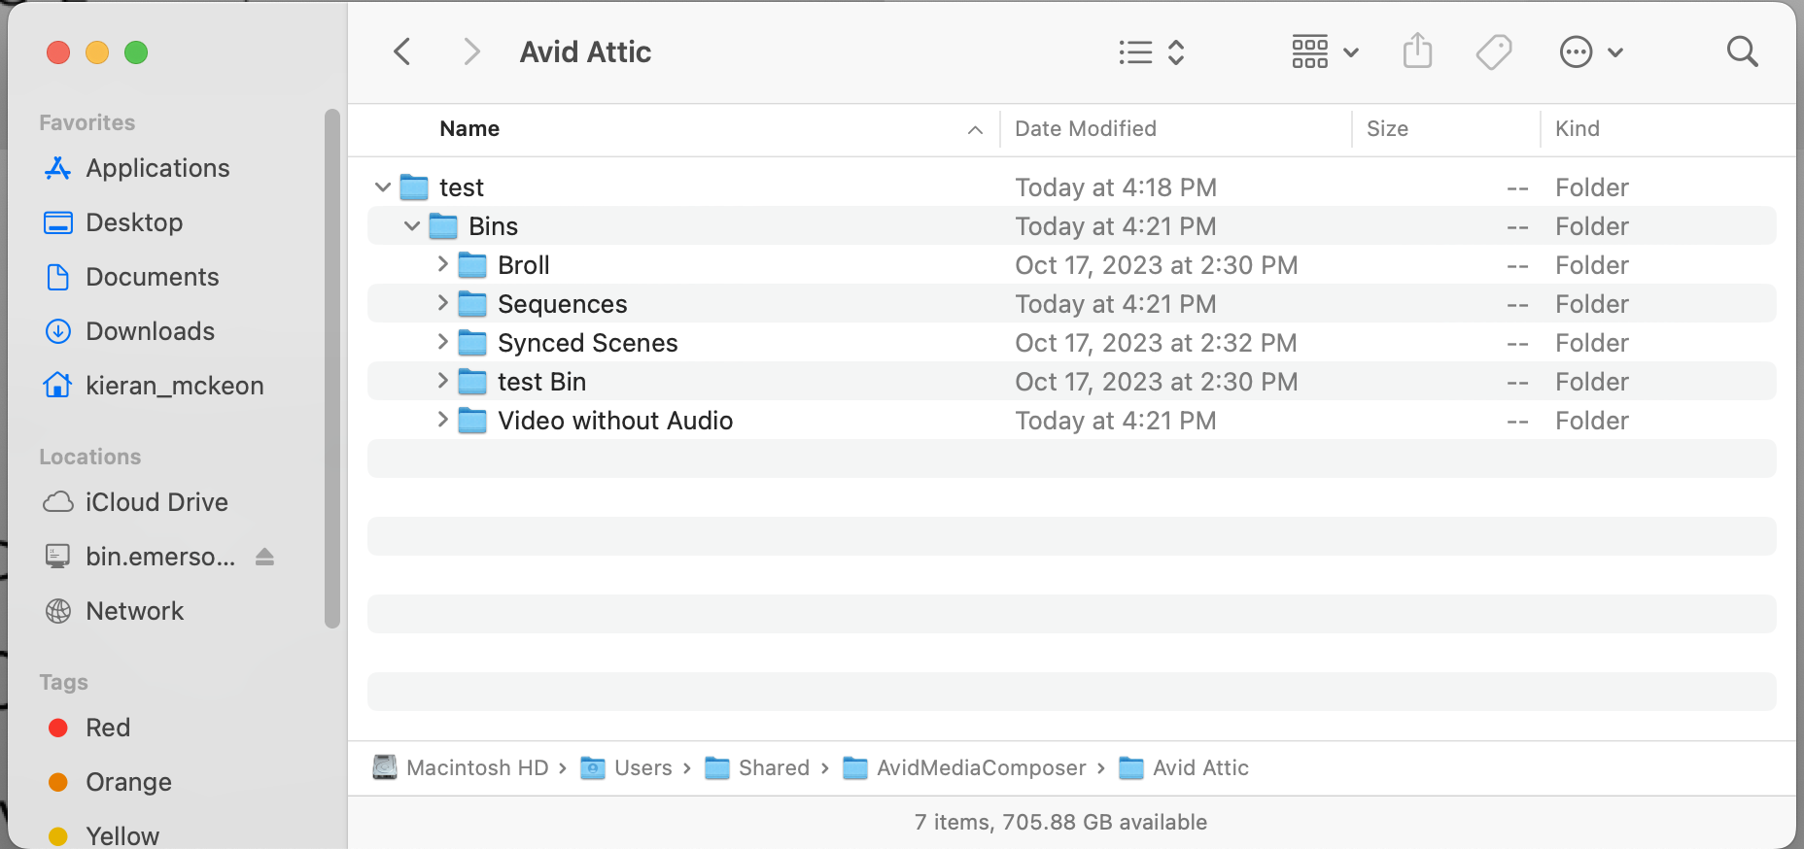The height and width of the screenshot is (849, 1804).
Task: Select the Broll folder icon
Action: pos(472,264)
